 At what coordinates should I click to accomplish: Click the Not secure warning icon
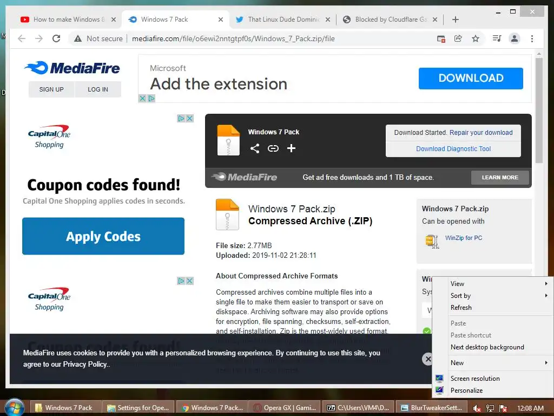tap(78, 38)
